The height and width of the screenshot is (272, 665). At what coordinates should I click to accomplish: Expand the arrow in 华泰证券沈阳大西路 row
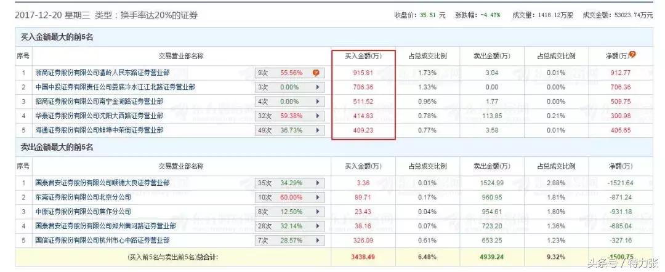click(x=318, y=116)
